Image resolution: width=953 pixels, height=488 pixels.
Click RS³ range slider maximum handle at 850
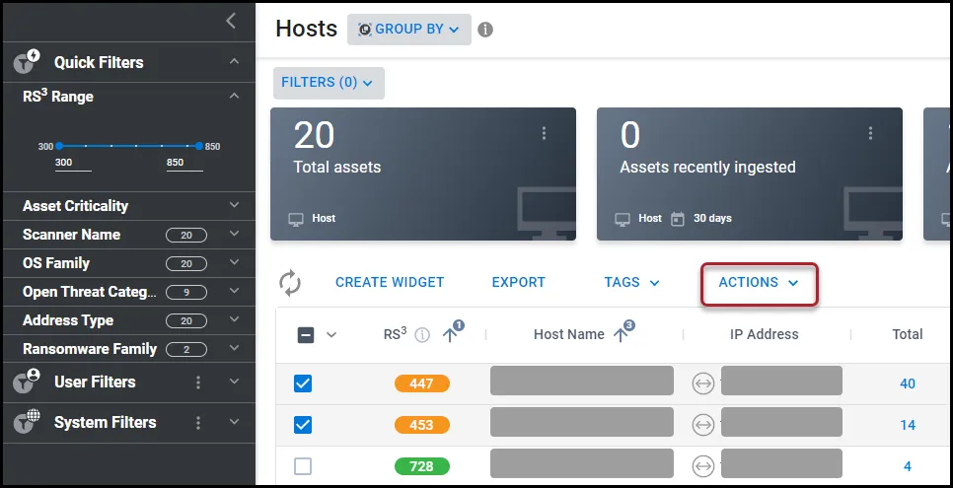199,146
